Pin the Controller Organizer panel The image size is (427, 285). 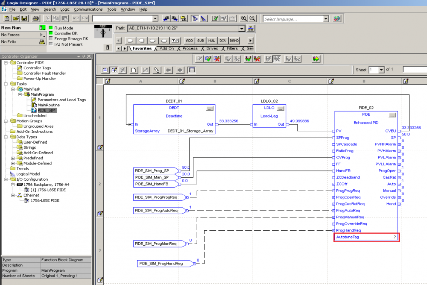click(84, 56)
